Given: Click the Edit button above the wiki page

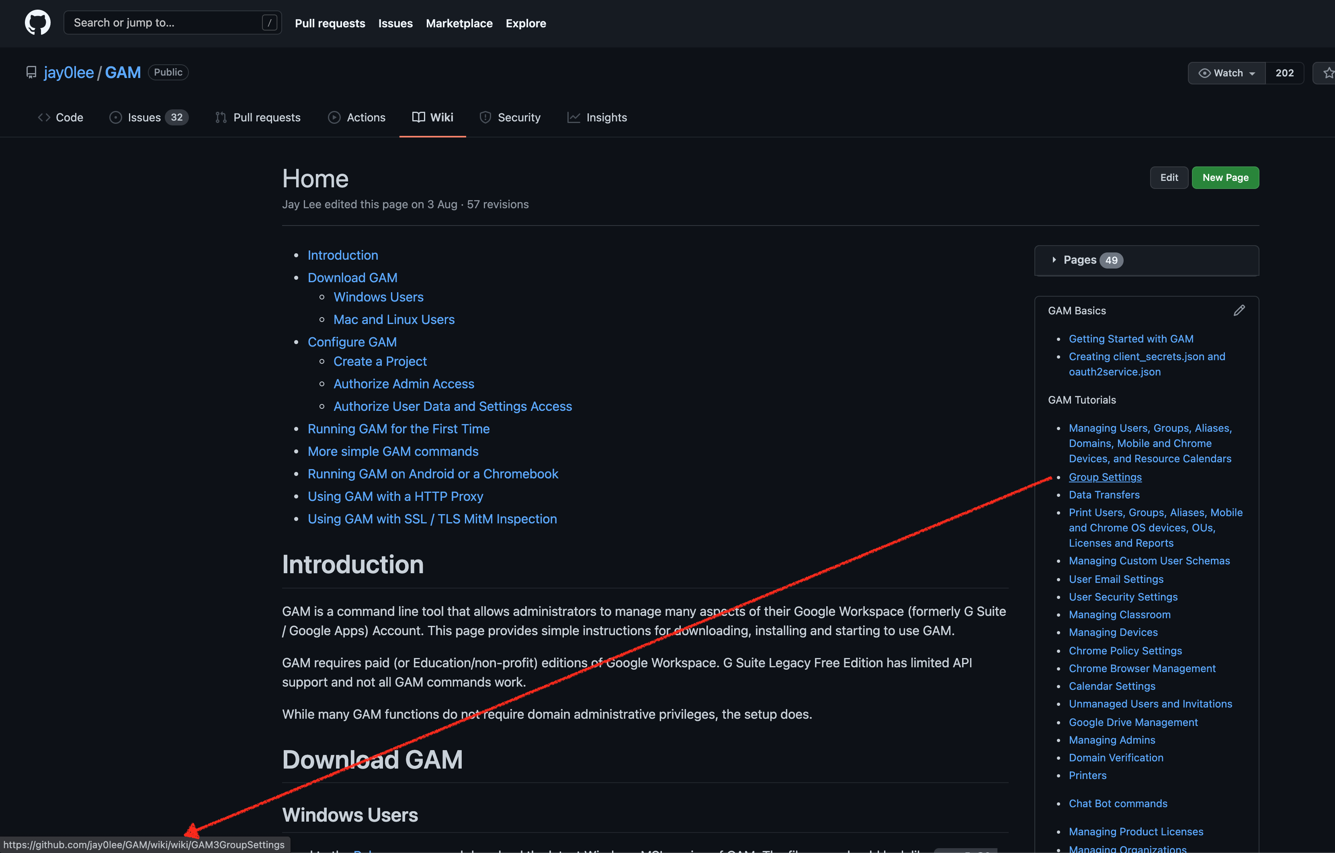Looking at the screenshot, I should (x=1169, y=178).
